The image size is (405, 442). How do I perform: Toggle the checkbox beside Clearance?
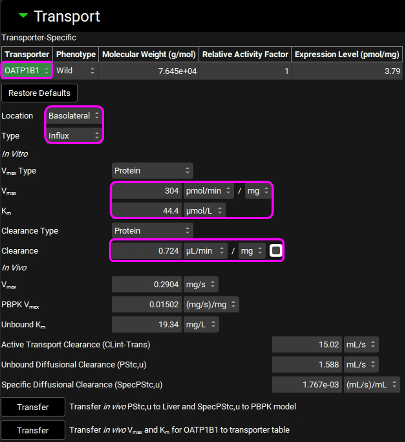tap(276, 251)
